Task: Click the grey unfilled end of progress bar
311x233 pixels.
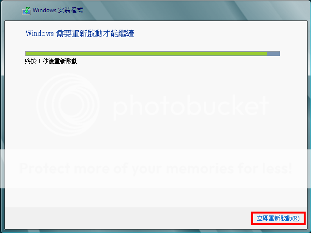Action: click(x=273, y=54)
